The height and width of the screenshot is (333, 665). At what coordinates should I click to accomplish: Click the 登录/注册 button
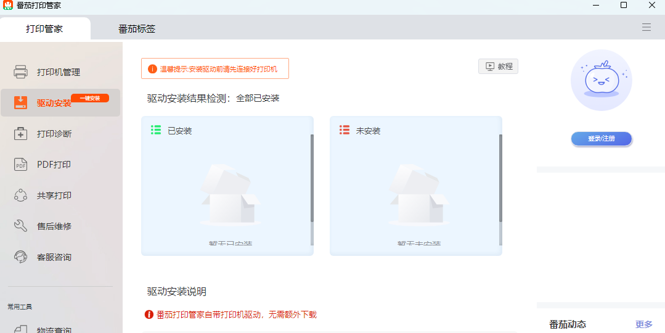coord(602,139)
